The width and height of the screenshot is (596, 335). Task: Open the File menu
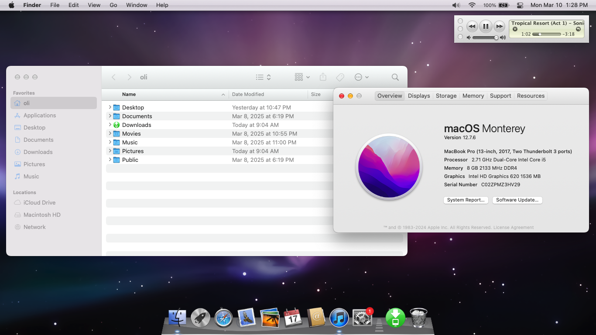55,5
